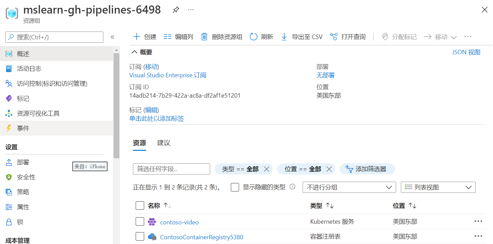Open more actions for contoso-video row

[478, 221]
